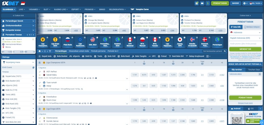Switch to Disarankan untuk Anda tab

(79, 51)
